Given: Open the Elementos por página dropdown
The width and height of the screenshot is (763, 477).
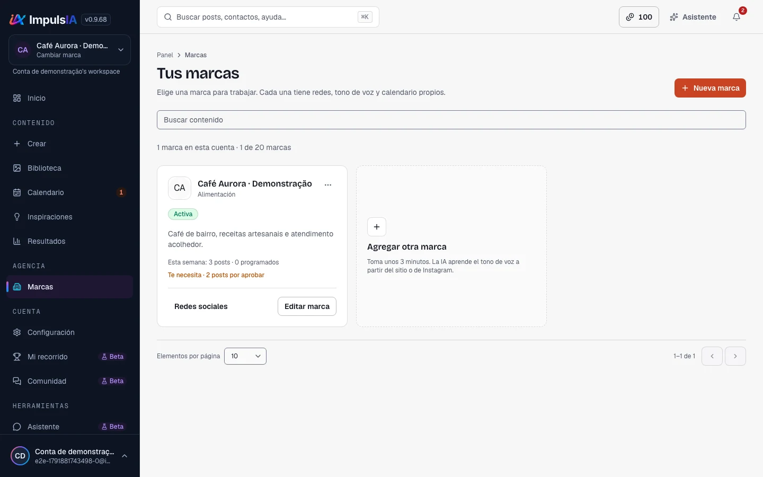Looking at the screenshot, I should [x=245, y=356].
